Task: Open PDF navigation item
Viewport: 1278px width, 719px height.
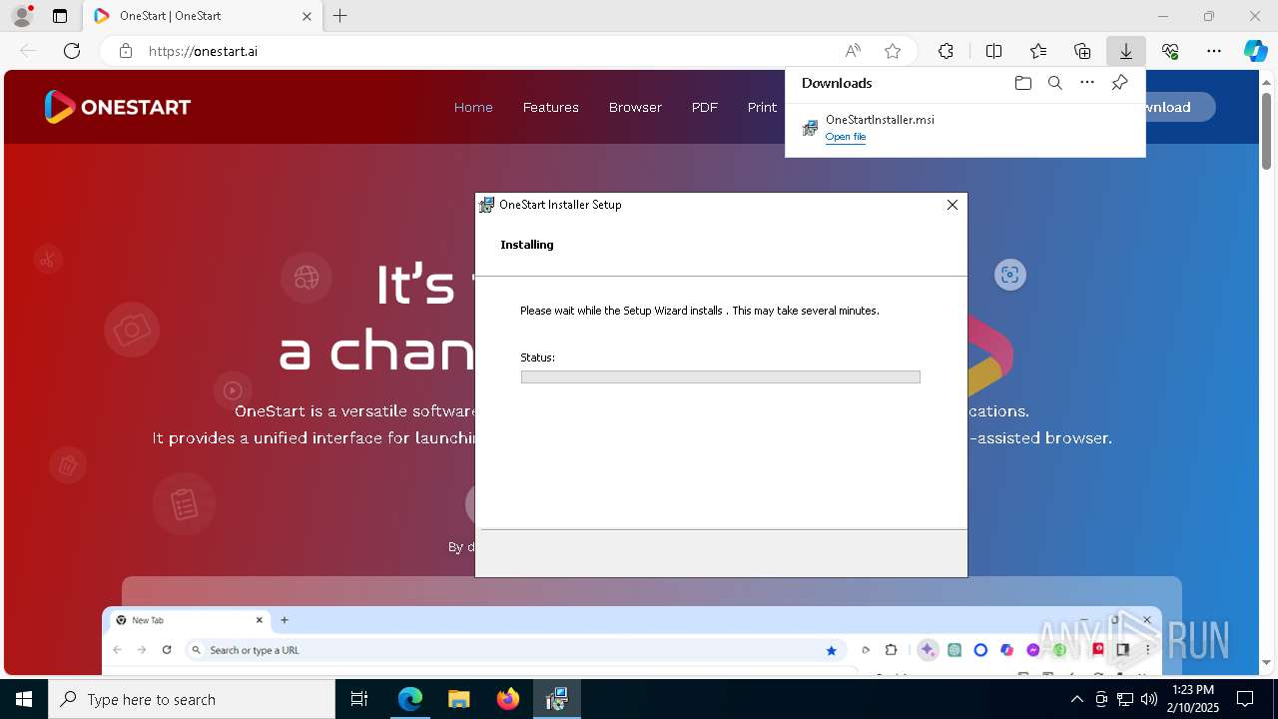Action: (x=705, y=107)
